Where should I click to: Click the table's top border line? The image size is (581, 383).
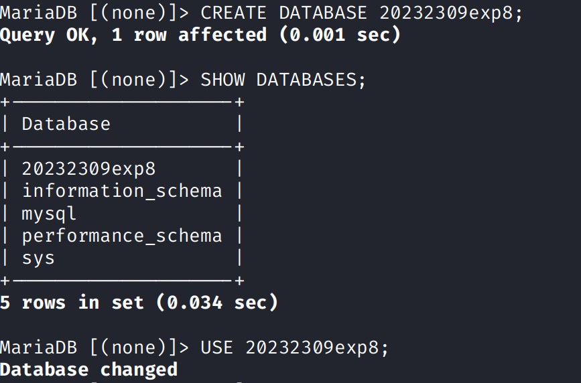122,102
